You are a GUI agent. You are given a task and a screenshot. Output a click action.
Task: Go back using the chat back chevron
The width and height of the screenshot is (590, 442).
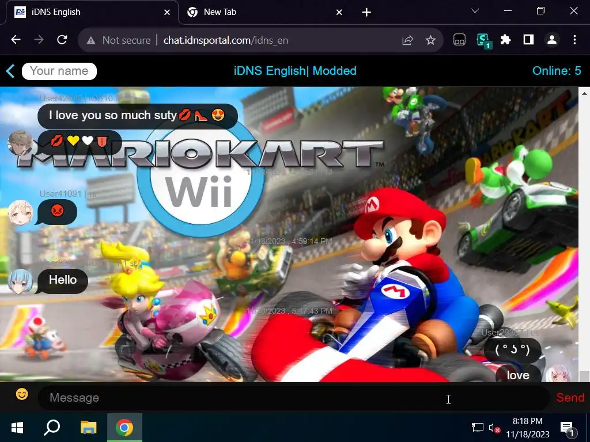[x=10, y=71]
